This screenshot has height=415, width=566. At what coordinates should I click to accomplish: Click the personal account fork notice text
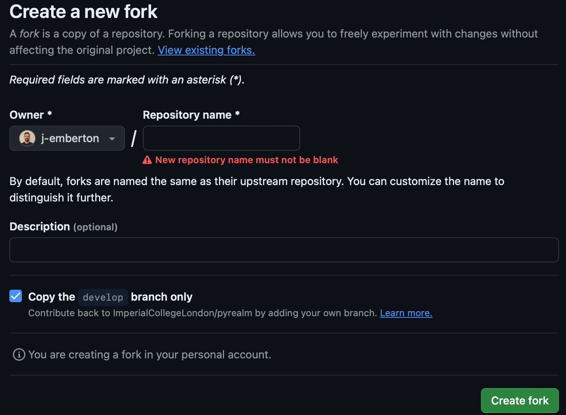tap(150, 354)
